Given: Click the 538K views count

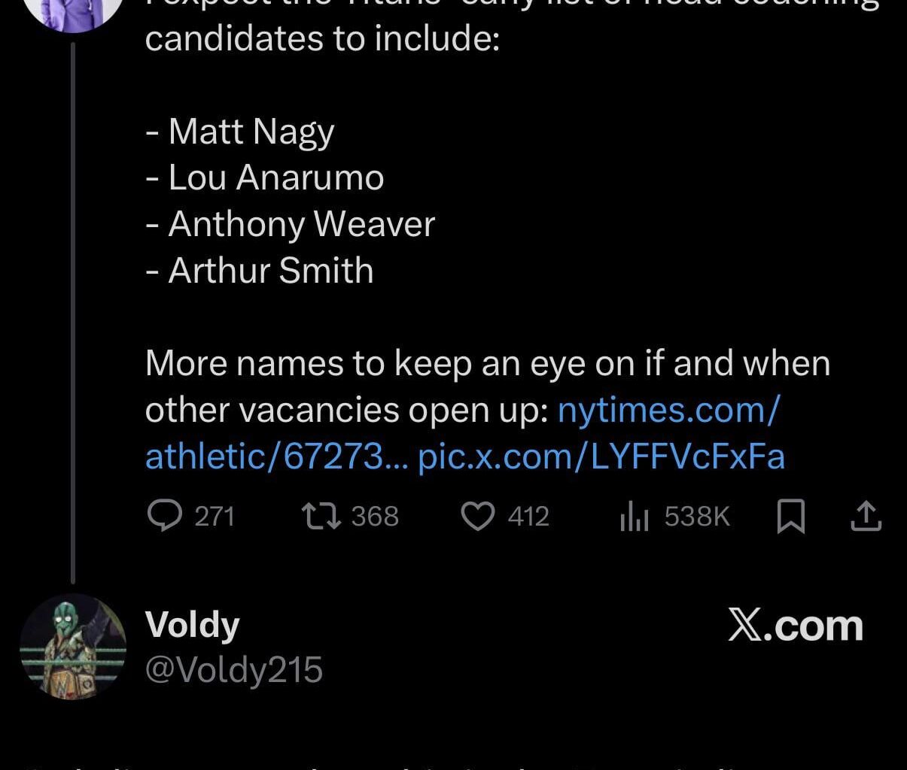Looking at the screenshot, I should (x=697, y=517).
